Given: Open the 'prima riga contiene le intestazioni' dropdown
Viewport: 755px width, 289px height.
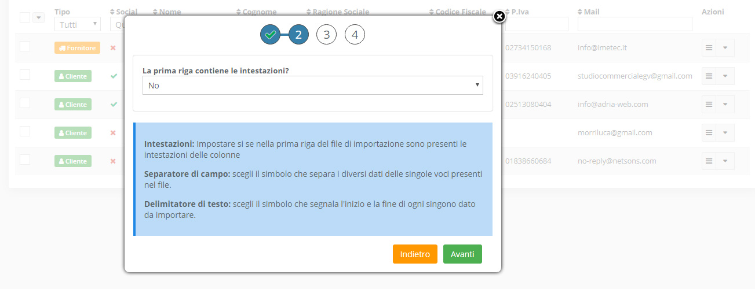Looking at the screenshot, I should (313, 86).
